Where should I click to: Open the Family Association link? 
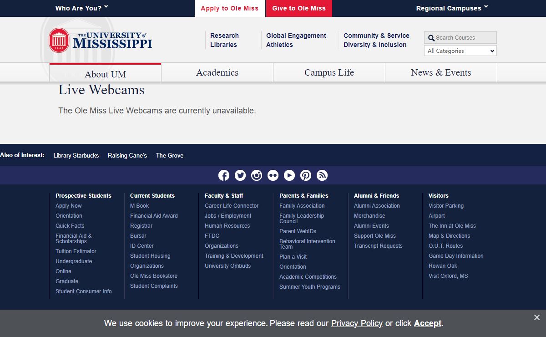tap(302, 206)
